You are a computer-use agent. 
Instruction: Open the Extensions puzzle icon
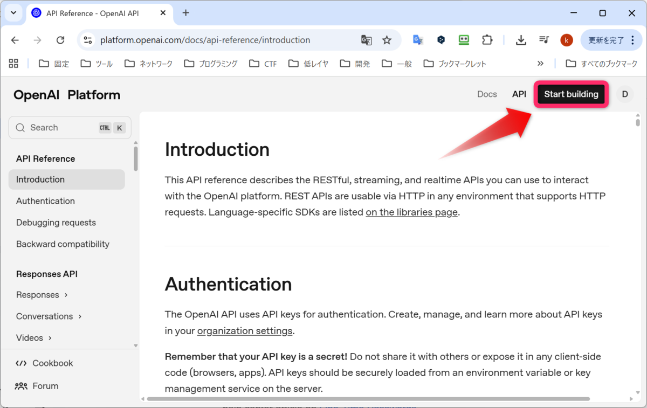[x=487, y=40]
